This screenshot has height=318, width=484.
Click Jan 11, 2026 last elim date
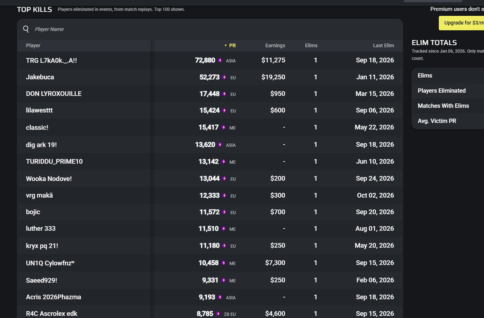[x=376, y=77]
